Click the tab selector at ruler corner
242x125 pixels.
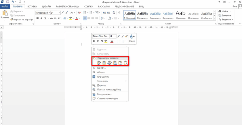click(x=2, y=27)
